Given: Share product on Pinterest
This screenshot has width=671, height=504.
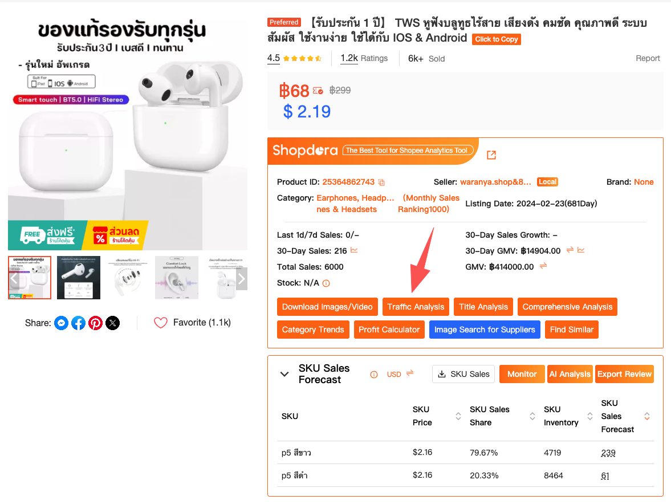Looking at the screenshot, I should click(96, 323).
